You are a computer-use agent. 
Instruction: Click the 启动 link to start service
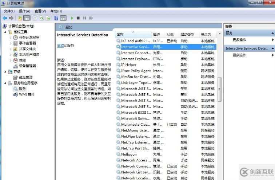(60, 46)
